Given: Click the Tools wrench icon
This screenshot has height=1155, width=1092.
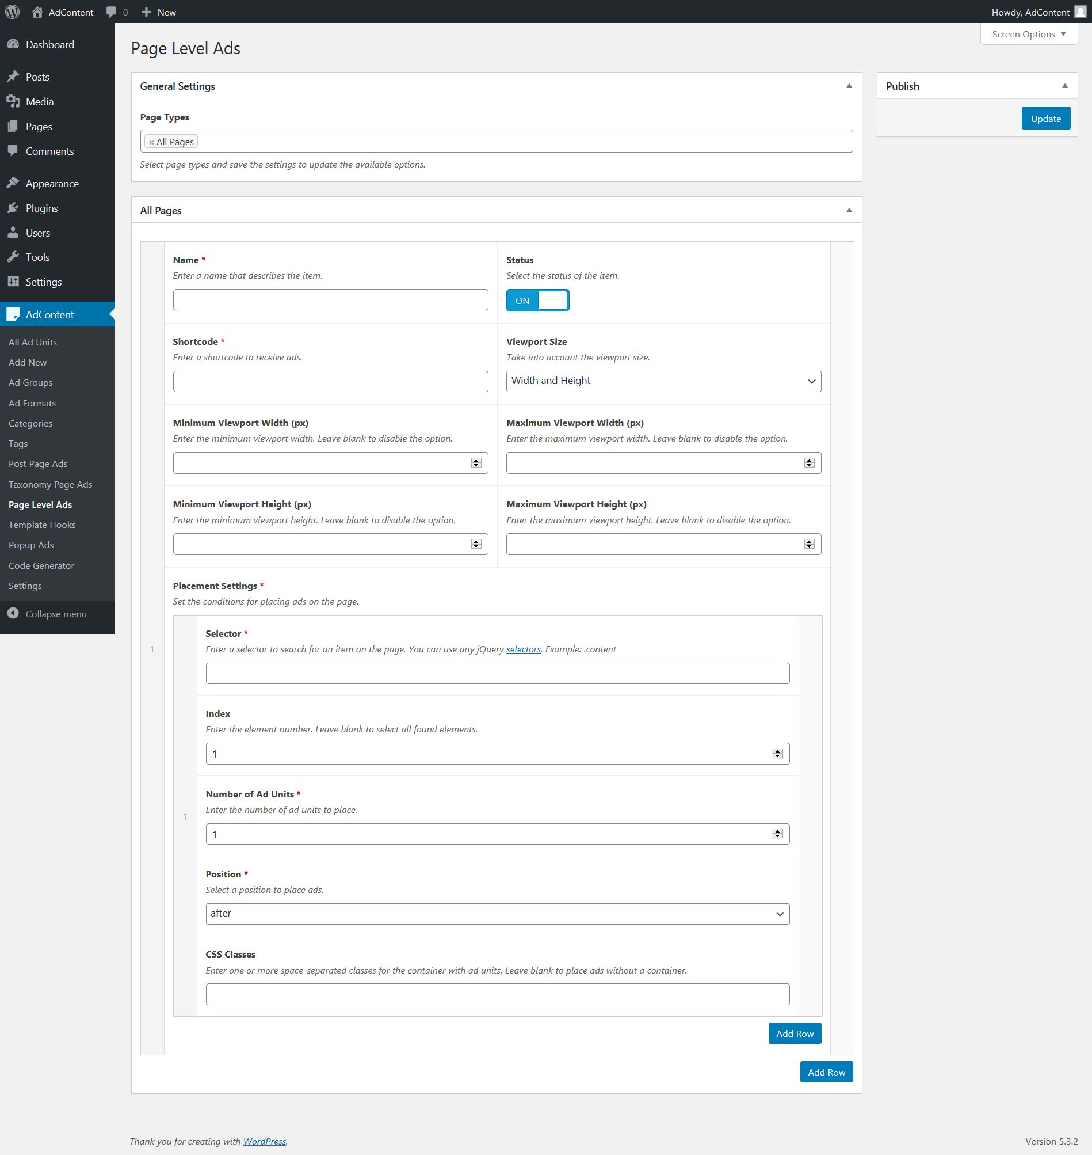Looking at the screenshot, I should (13, 257).
